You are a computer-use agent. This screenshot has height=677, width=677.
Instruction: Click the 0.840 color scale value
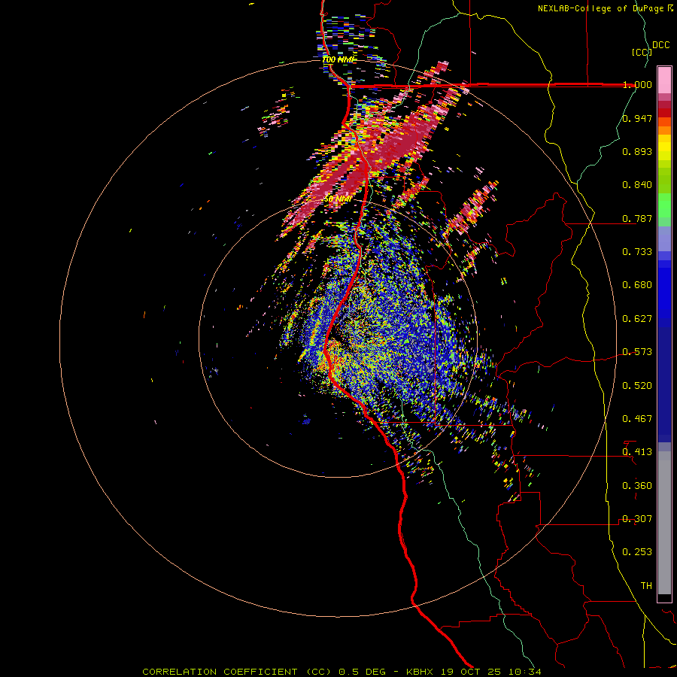[637, 185]
